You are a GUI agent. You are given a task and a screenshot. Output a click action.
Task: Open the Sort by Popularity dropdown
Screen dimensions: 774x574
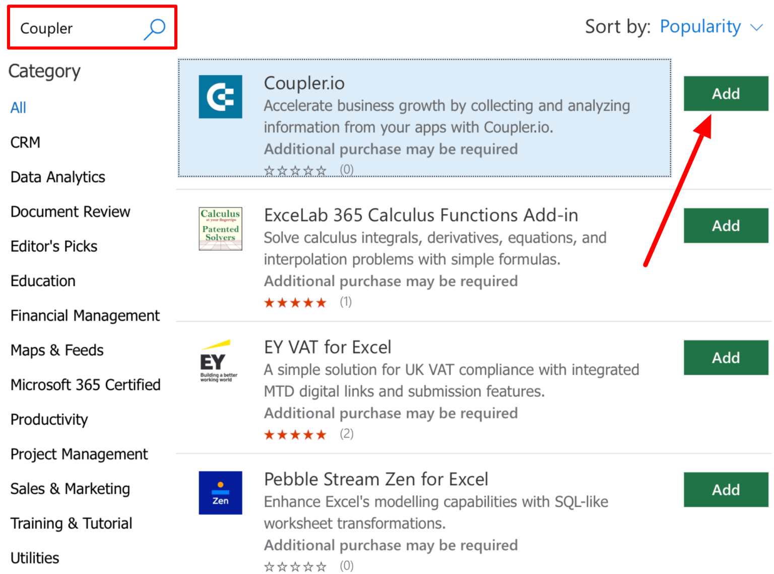click(700, 26)
